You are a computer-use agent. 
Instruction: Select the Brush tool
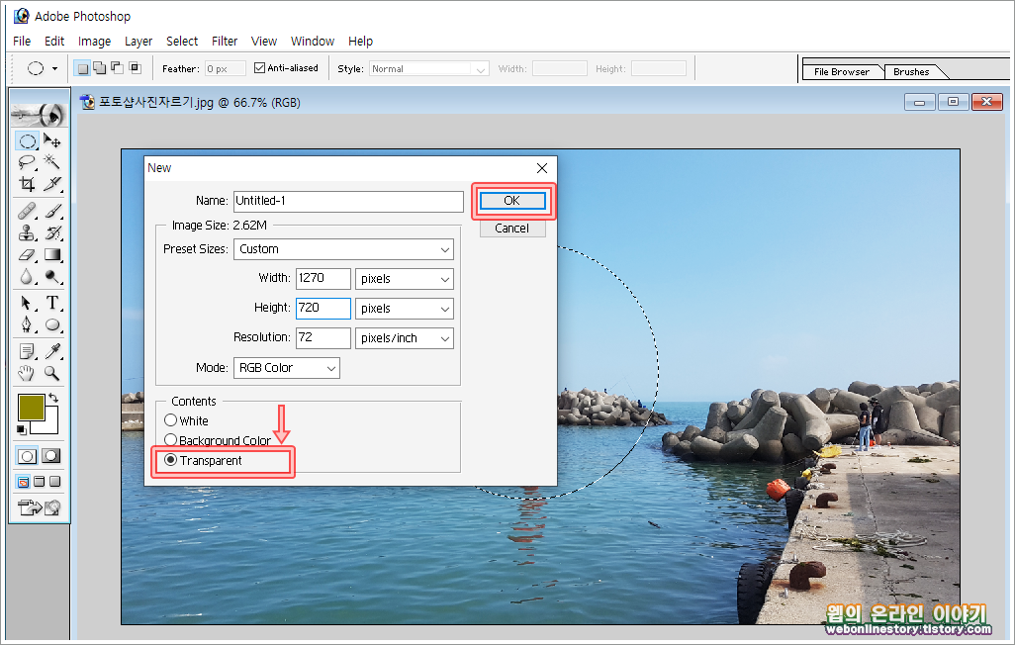(x=52, y=211)
